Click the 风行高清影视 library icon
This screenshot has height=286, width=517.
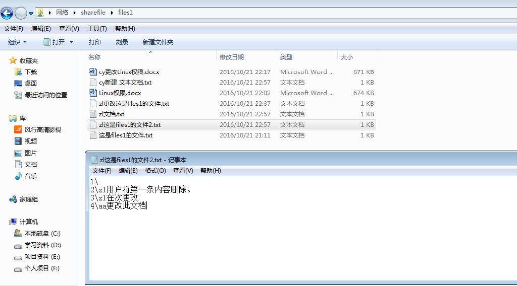pos(18,129)
